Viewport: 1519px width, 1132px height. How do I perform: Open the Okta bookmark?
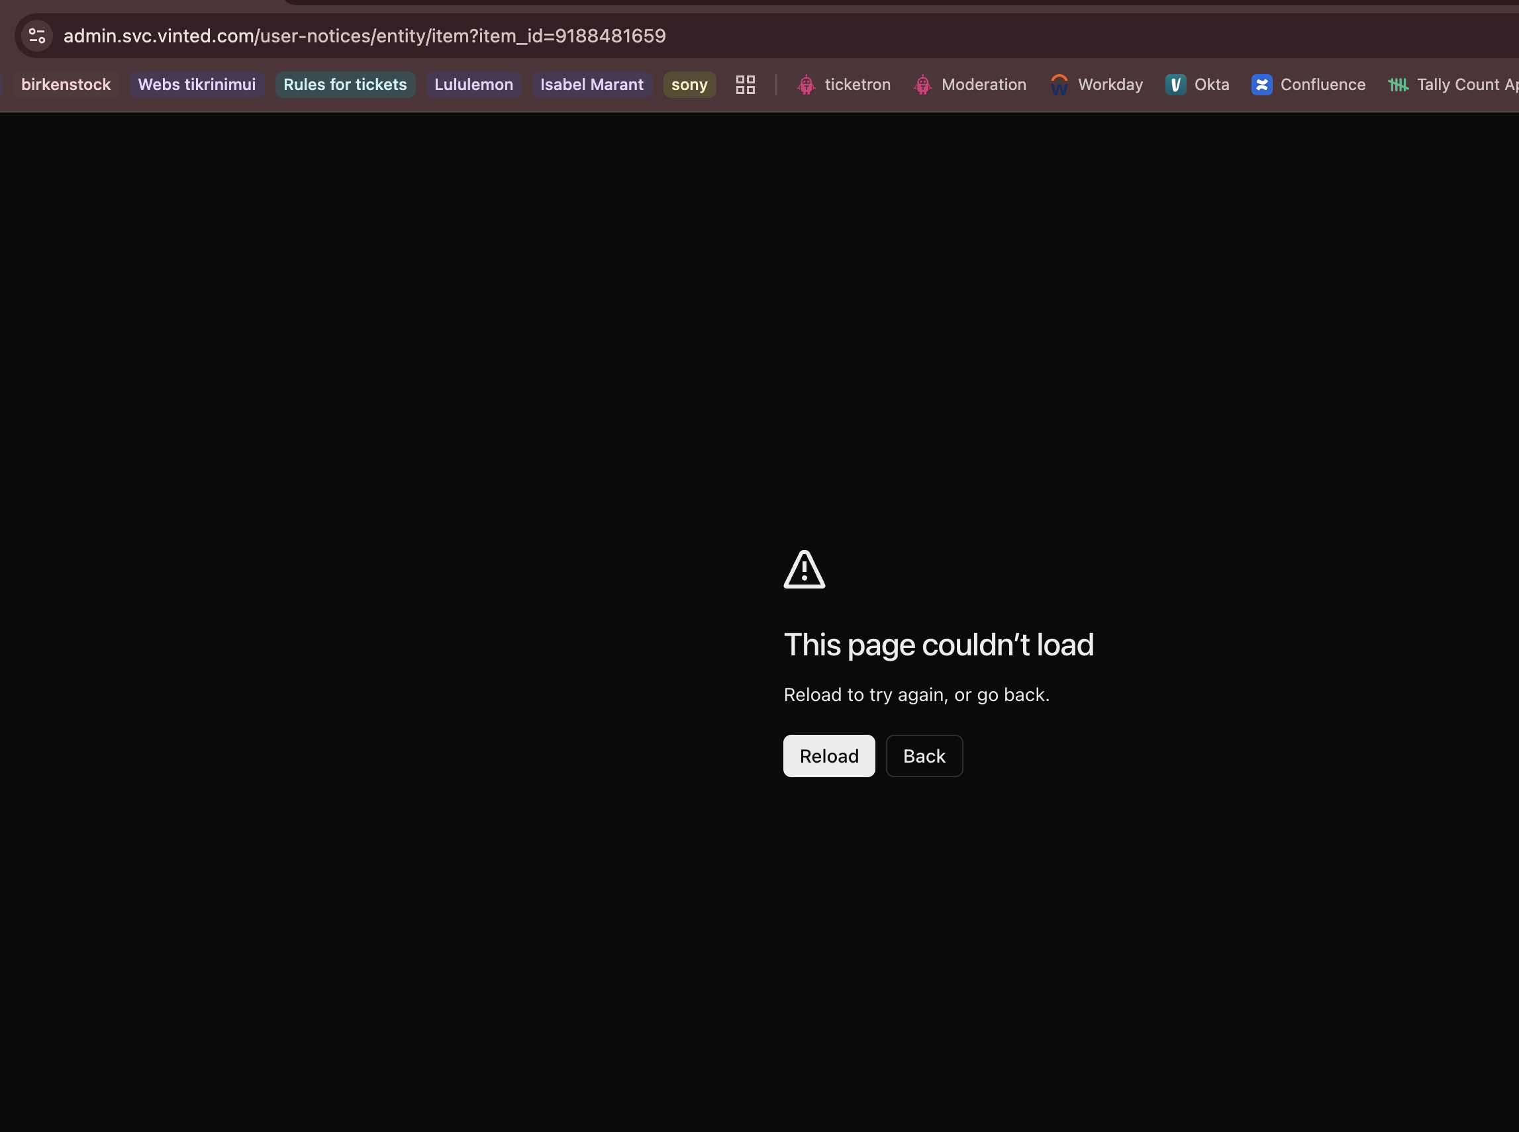pyautogui.click(x=1197, y=84)
